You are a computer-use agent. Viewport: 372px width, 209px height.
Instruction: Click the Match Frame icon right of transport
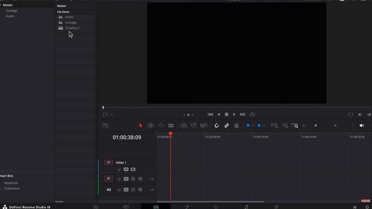pos(350,115)
